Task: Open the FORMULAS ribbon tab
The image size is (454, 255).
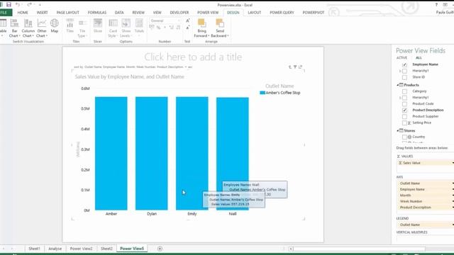Action: tap(97, 13)
